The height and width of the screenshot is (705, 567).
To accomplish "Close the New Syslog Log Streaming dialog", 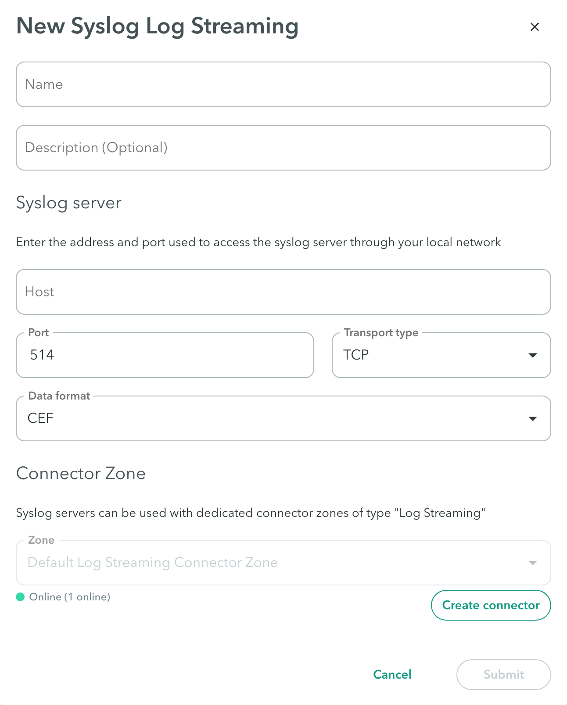I will [x=535, y=27].
